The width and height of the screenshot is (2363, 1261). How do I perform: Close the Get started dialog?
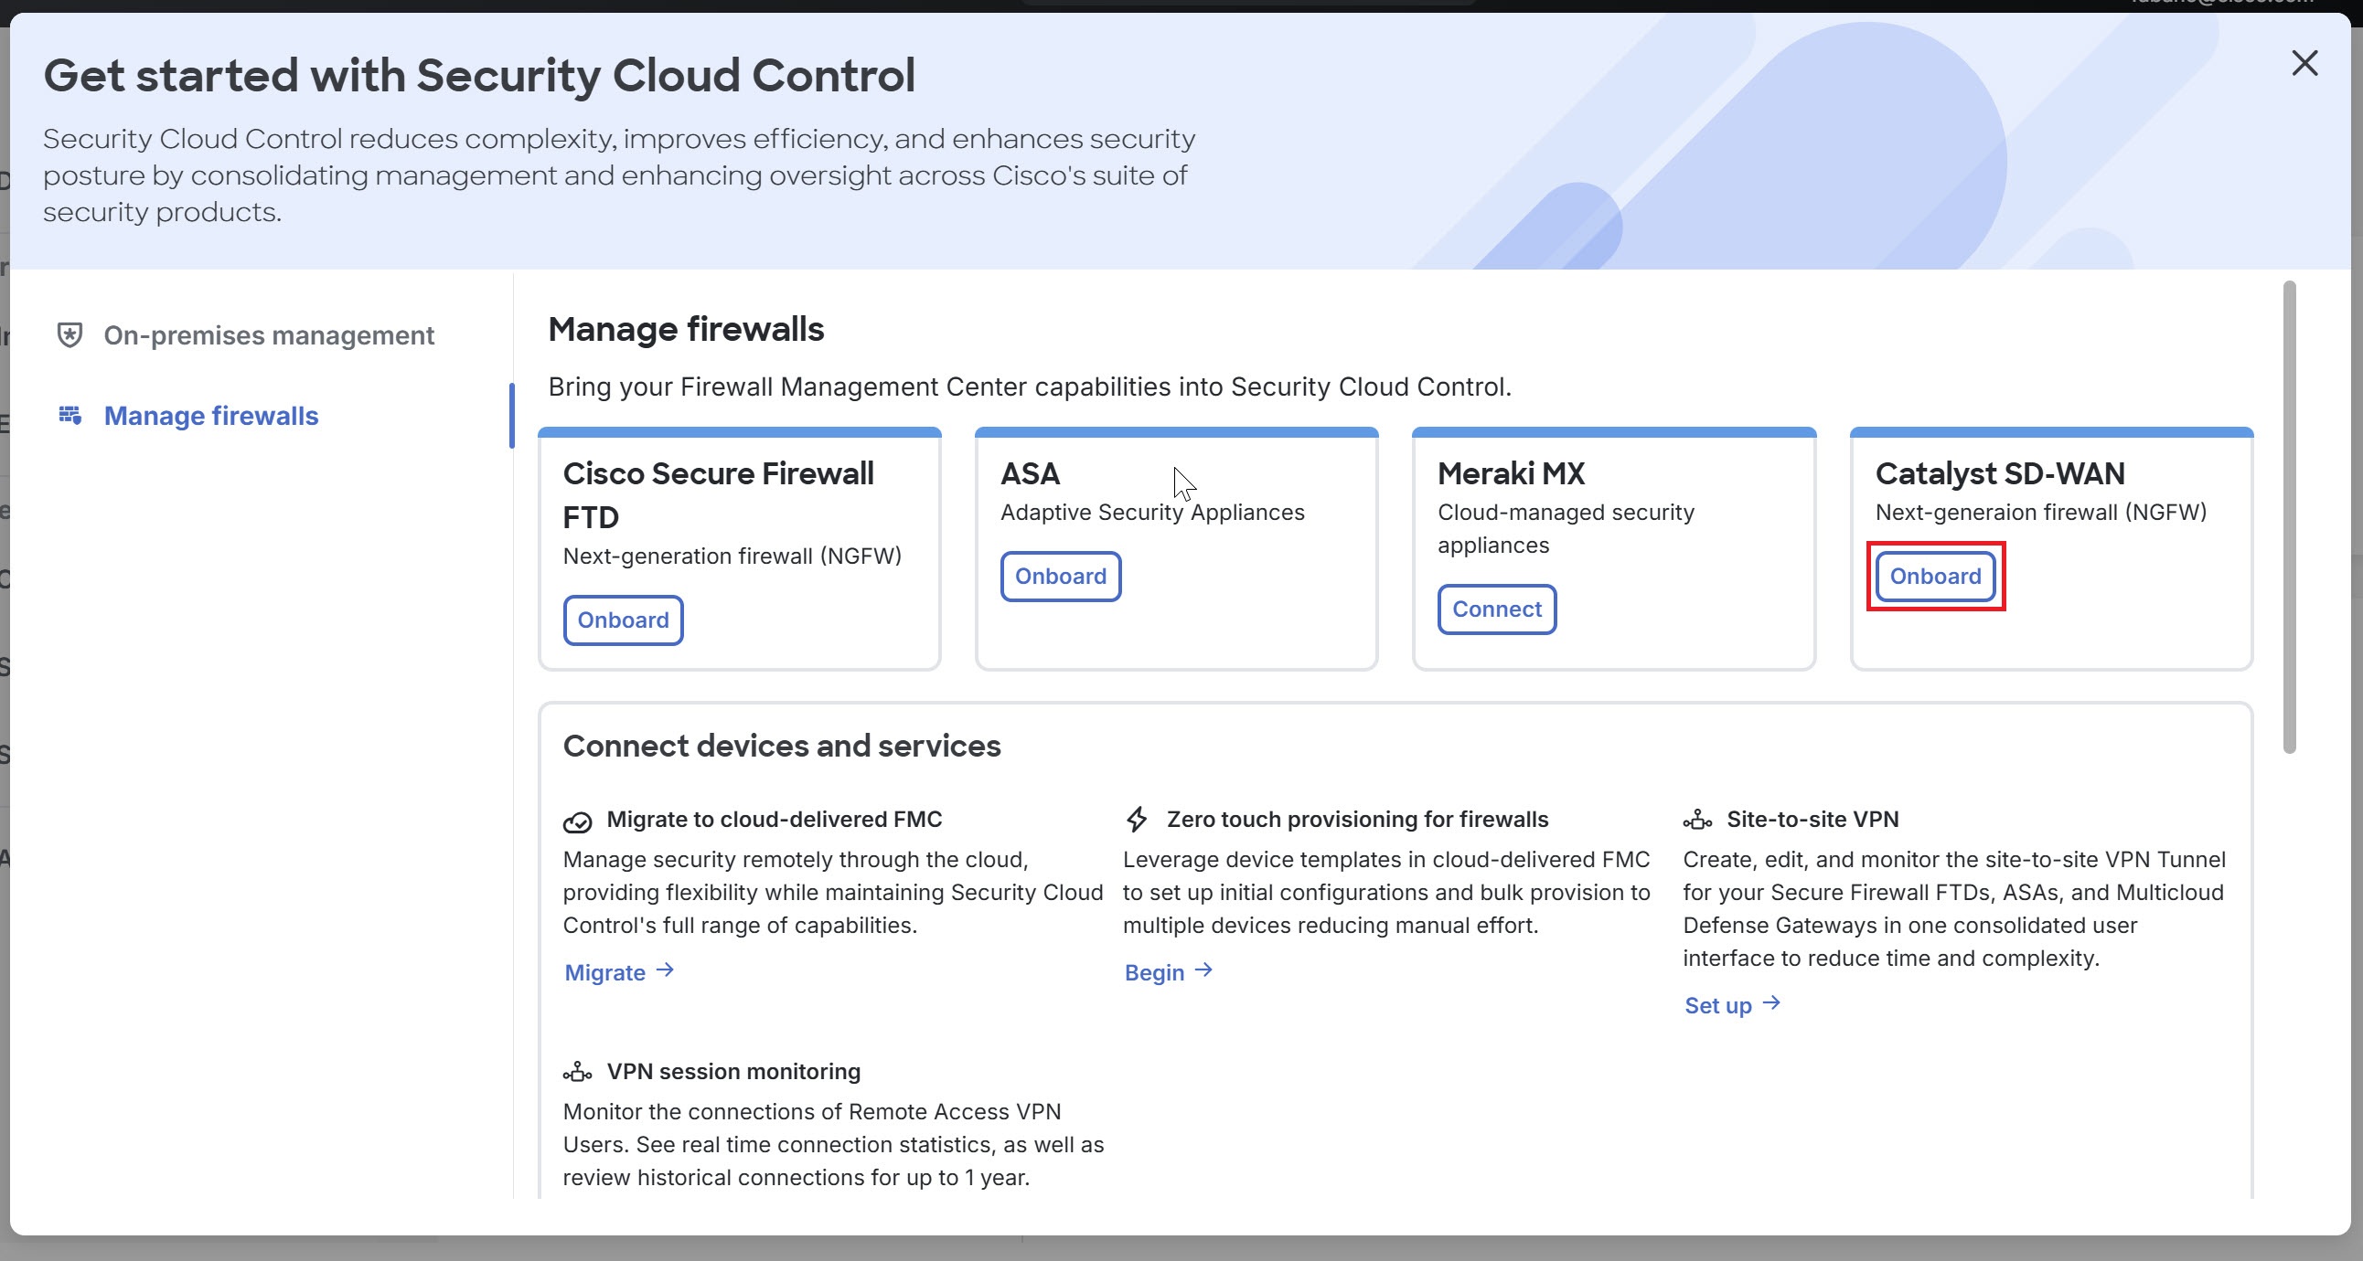[2305, 64]
